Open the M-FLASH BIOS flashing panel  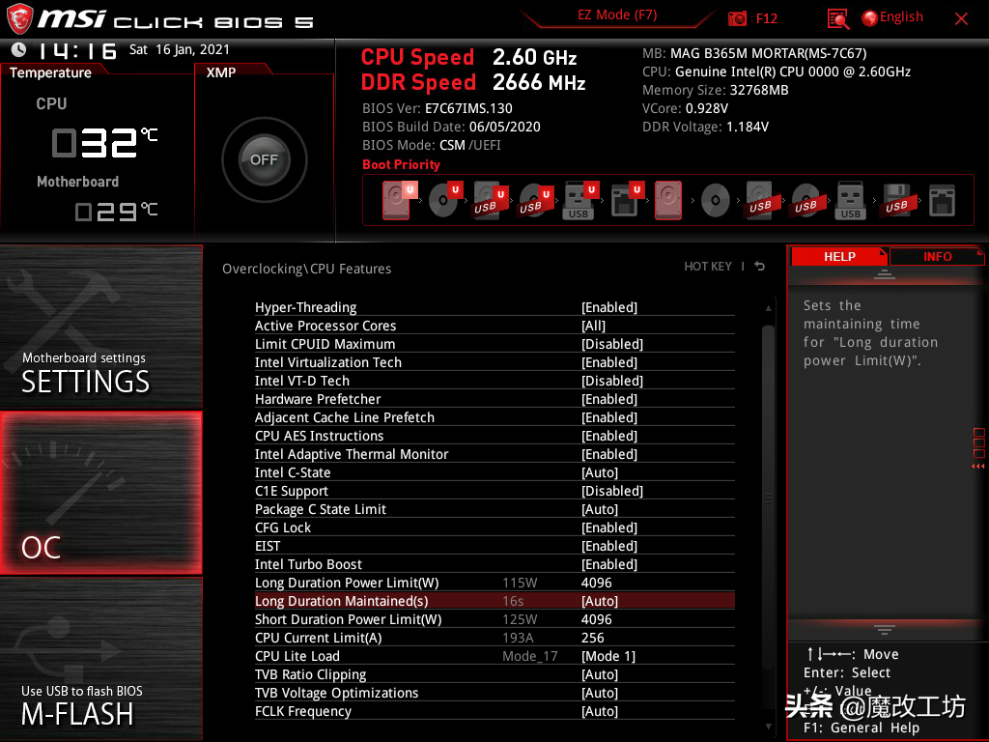point(100,659)
